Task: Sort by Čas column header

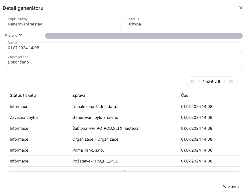Action: click(x=185, y=95)
